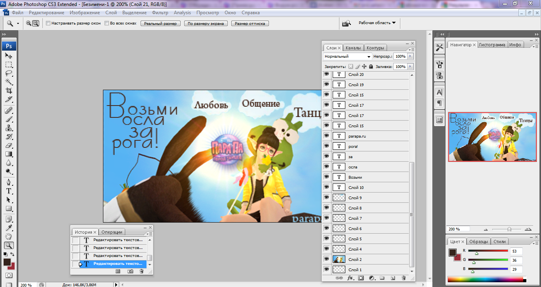The image size is (541, 287).
Task: Select the Lasso tool
Action: click(x=9, y=73)
